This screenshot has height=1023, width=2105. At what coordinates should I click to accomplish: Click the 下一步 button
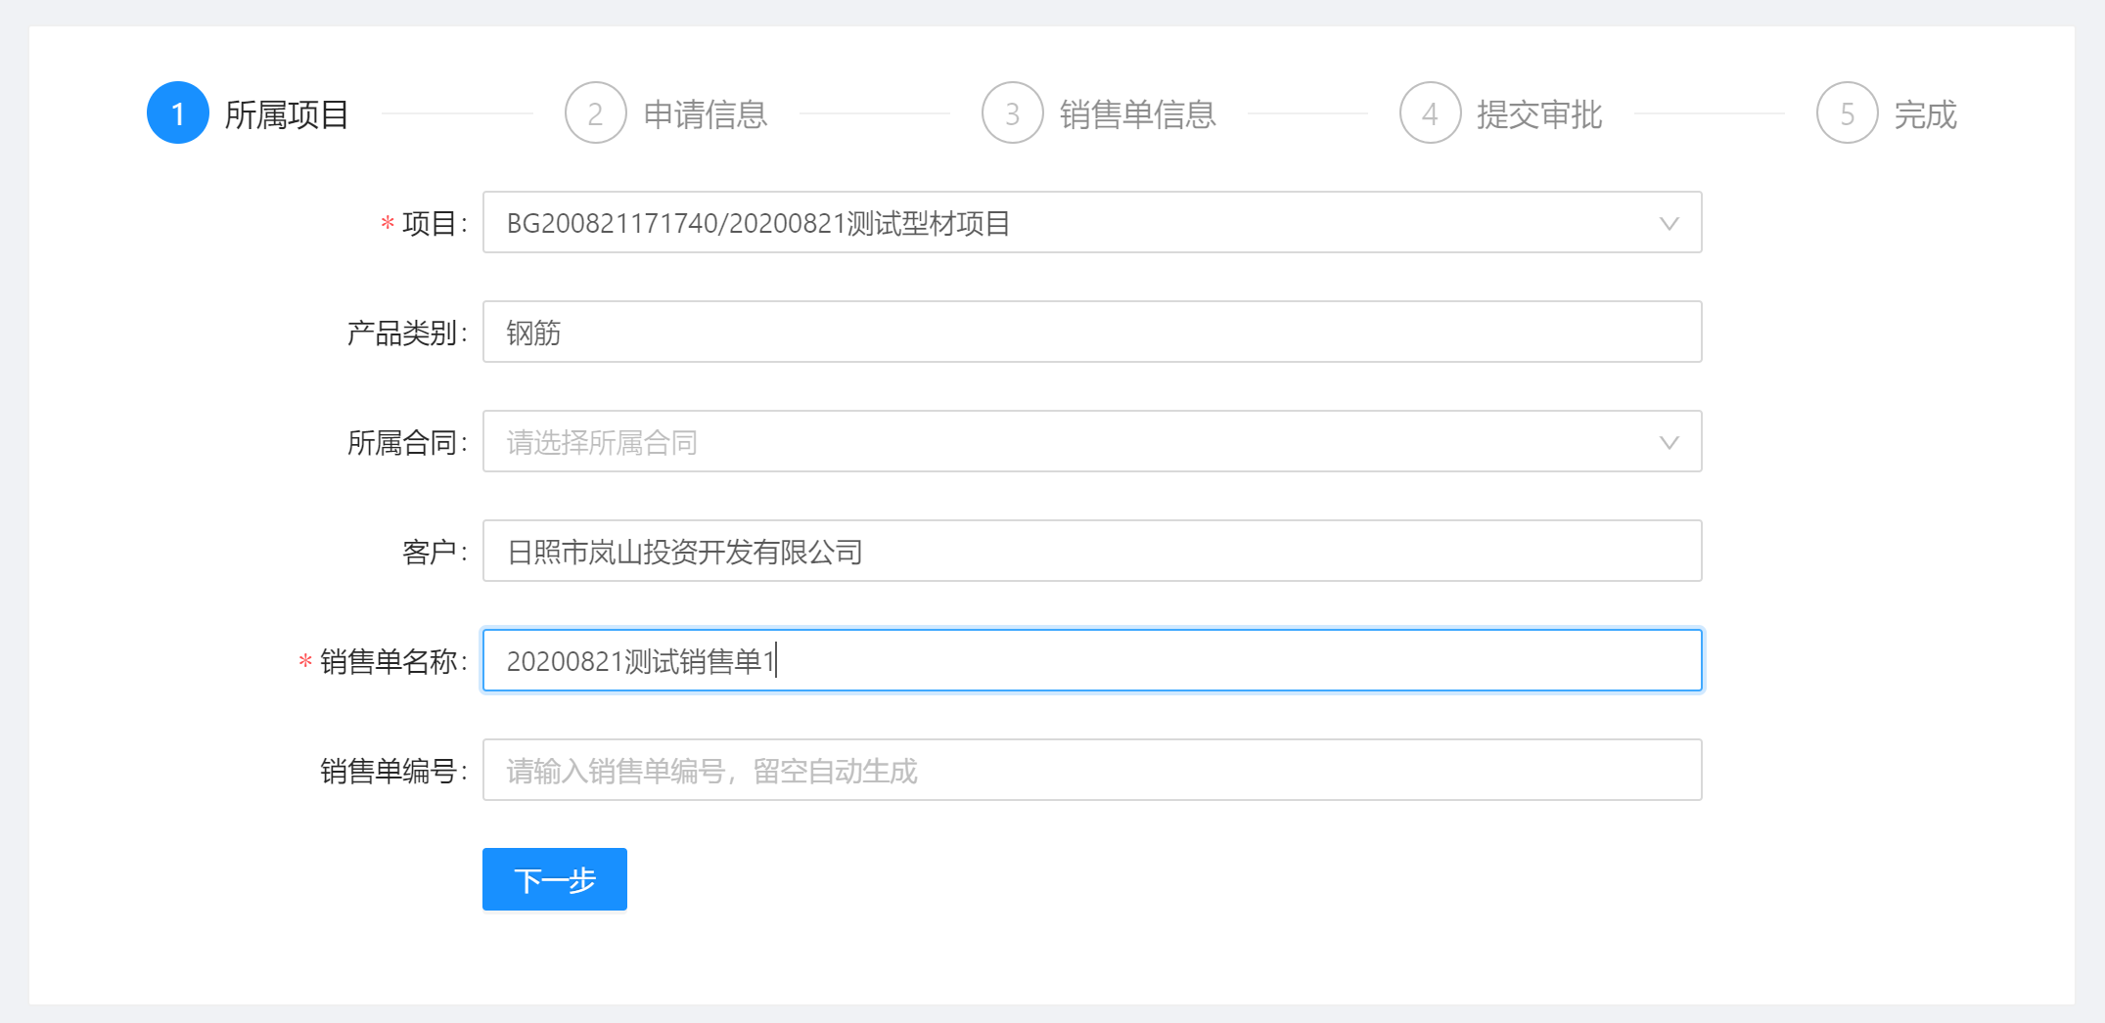(x=555, y=879)
